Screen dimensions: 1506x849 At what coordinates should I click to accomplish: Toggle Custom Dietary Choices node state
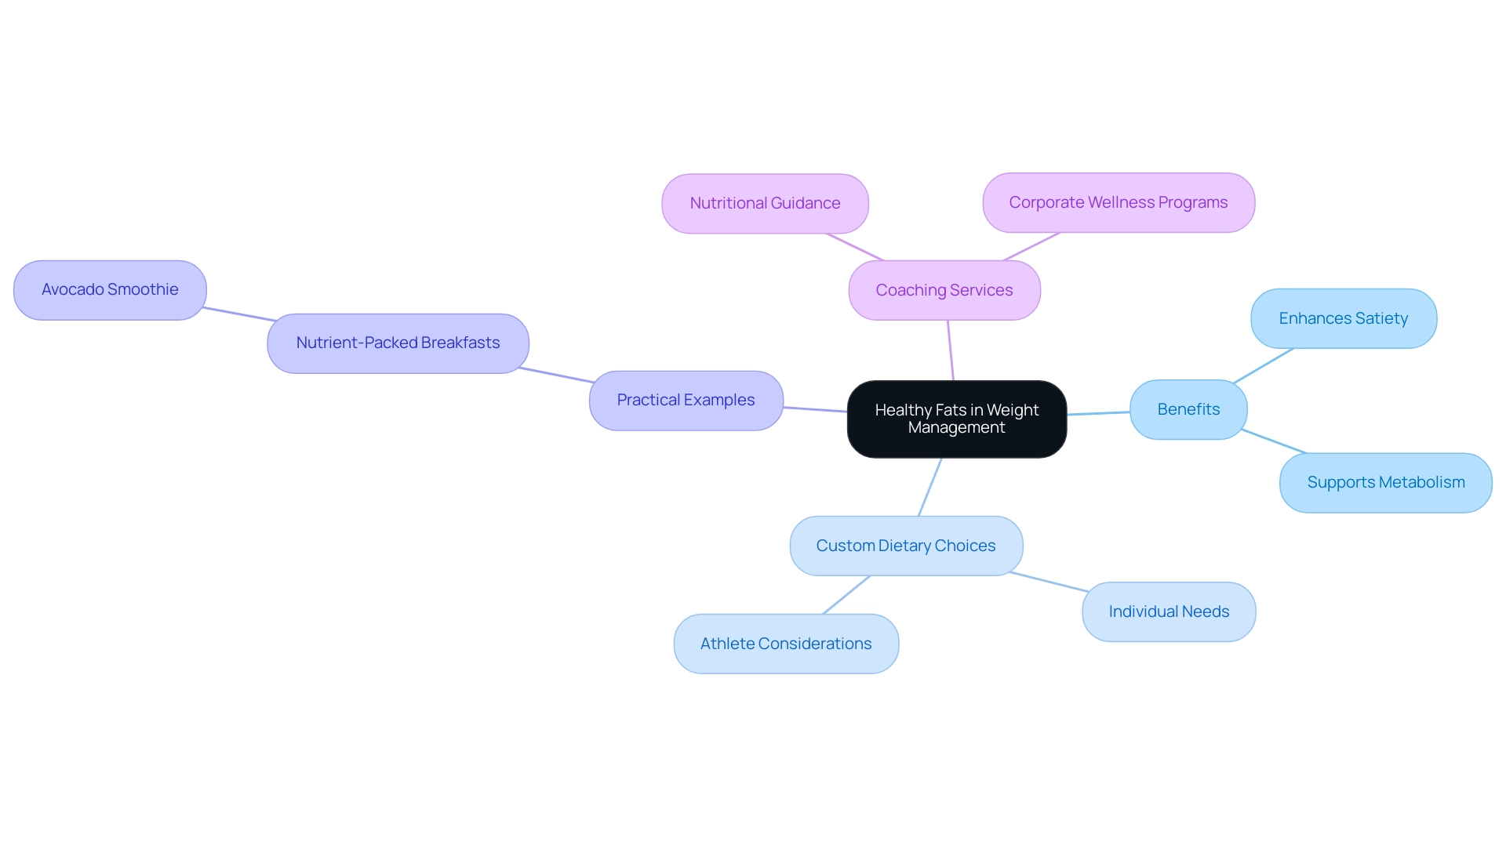tap(906, 545)
